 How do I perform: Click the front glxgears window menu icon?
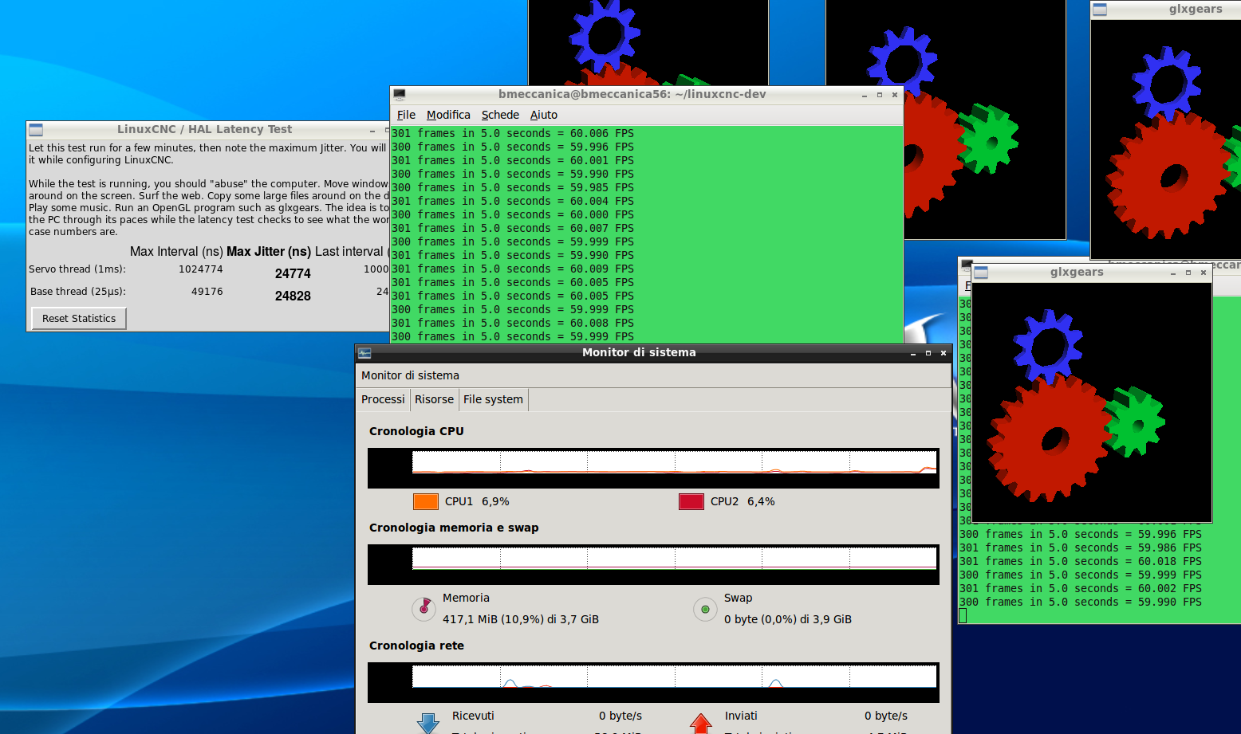pyautogui.click(x=981, y=273)
